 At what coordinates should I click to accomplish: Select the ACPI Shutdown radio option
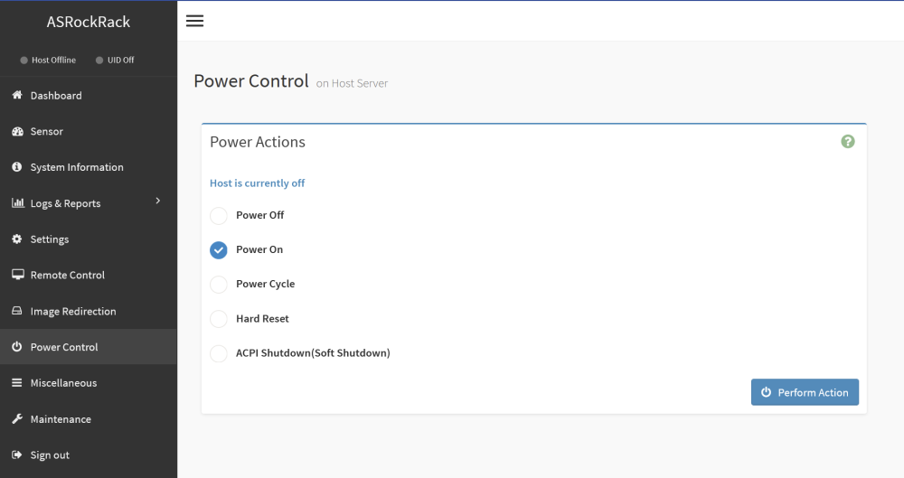tap(219, 353)
